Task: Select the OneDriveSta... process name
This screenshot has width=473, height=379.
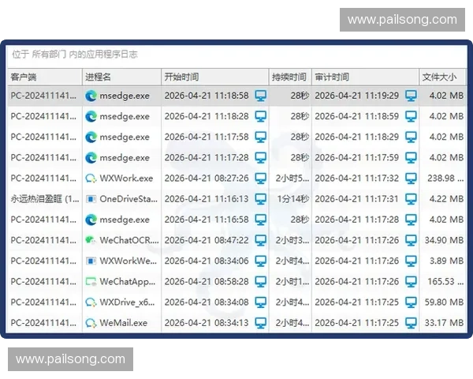Action: click(x=128, y=199)
